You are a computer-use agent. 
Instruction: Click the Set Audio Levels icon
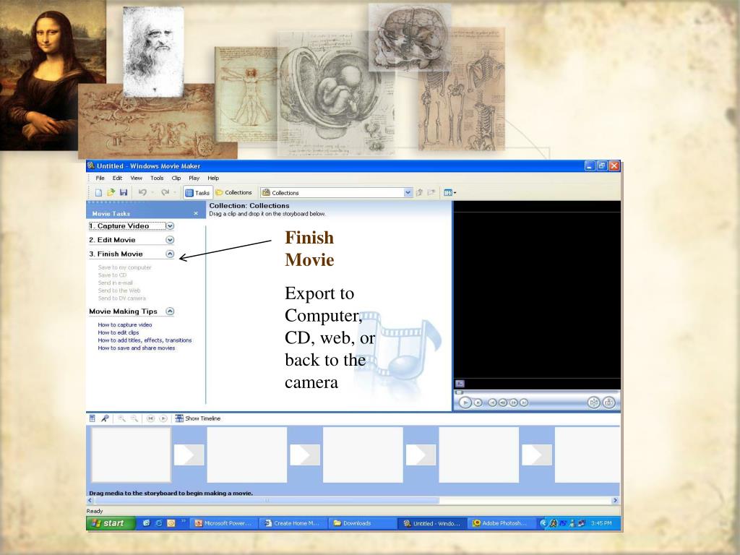coord(92,418)
